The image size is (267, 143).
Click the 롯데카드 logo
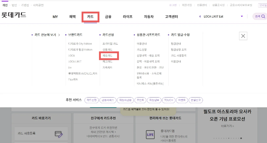coord(14,15)
